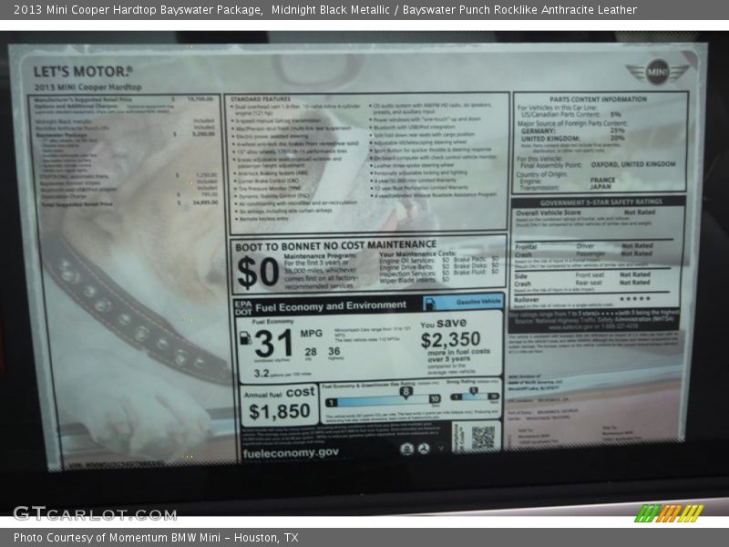The image size is (729, 547).
Task: Click the large $0 maintenance amount
Action: click(257, 272)
